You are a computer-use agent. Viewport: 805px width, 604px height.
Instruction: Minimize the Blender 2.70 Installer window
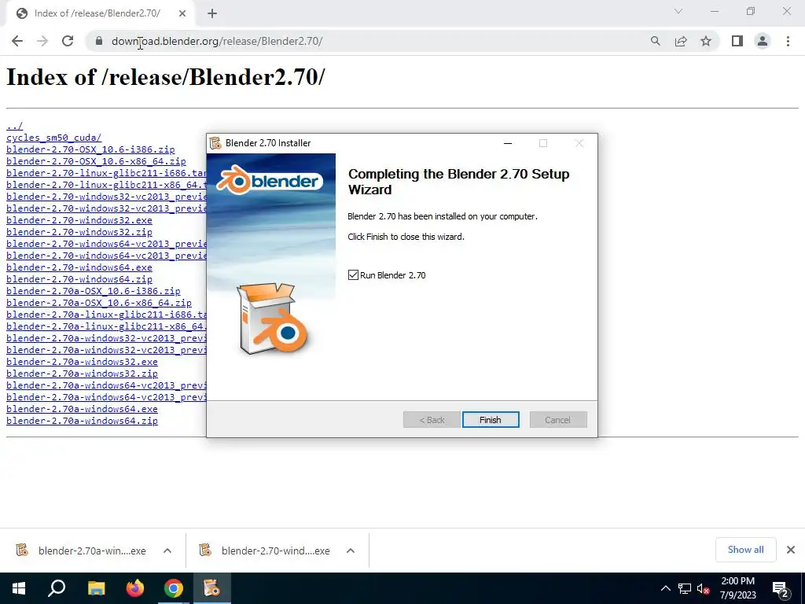(x=508, y=143)
